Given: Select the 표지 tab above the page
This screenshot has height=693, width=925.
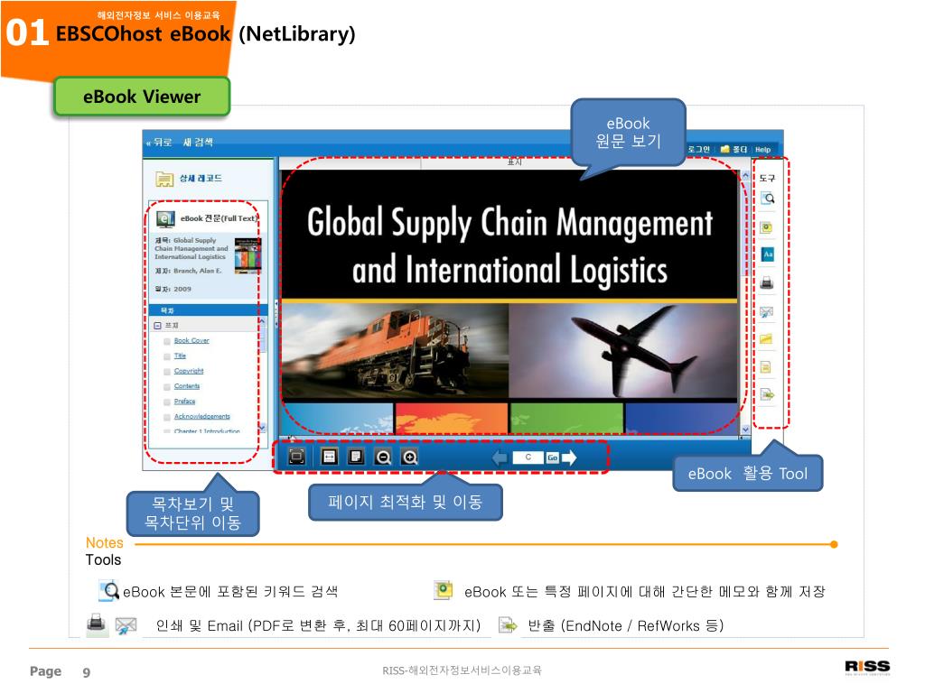Looking at the screenshot, I should (x=514, y=162).
